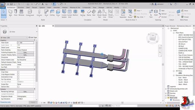Screen dimensions: 195x110
Task: Enable the Crop View checkbox
Action: [x=18, y=72]
